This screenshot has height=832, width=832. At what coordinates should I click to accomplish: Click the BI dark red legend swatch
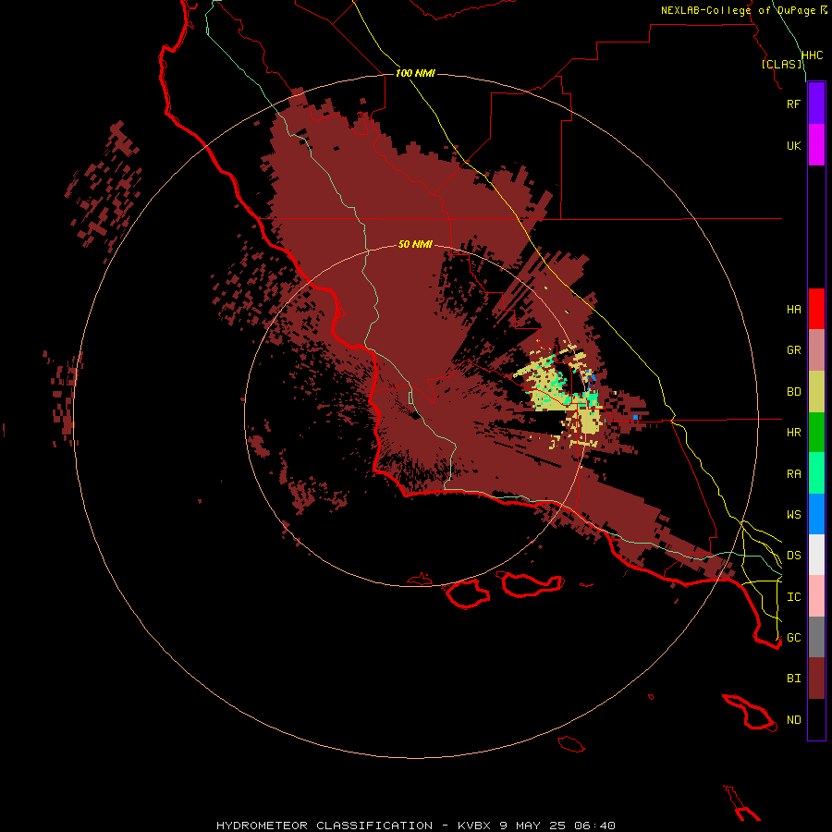[x=816, y=679]
